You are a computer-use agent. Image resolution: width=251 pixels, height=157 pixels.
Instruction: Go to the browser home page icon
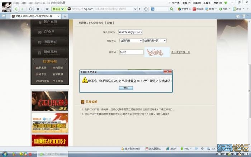click(38, 9)
